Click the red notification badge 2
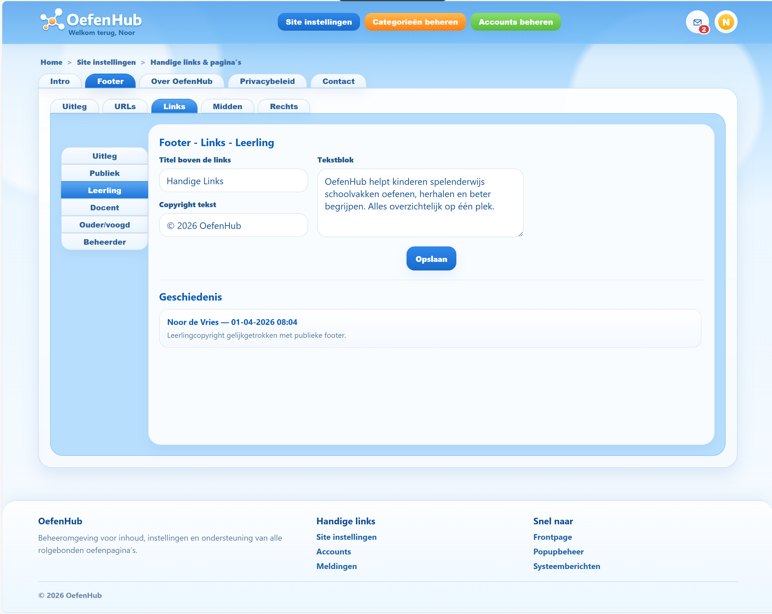 [704, 30]
